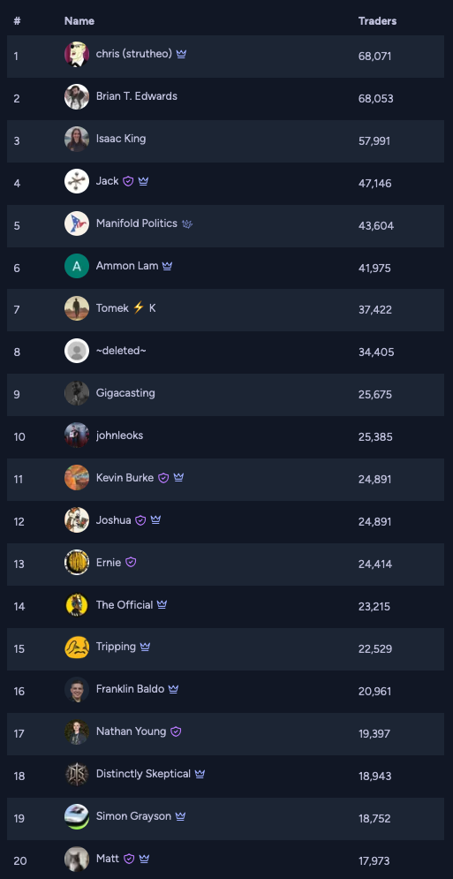Open Brian T. Edwards' avatar
The width and height of the screenshot is (453, 879).
pyautogui.click(x=77, y=97)
